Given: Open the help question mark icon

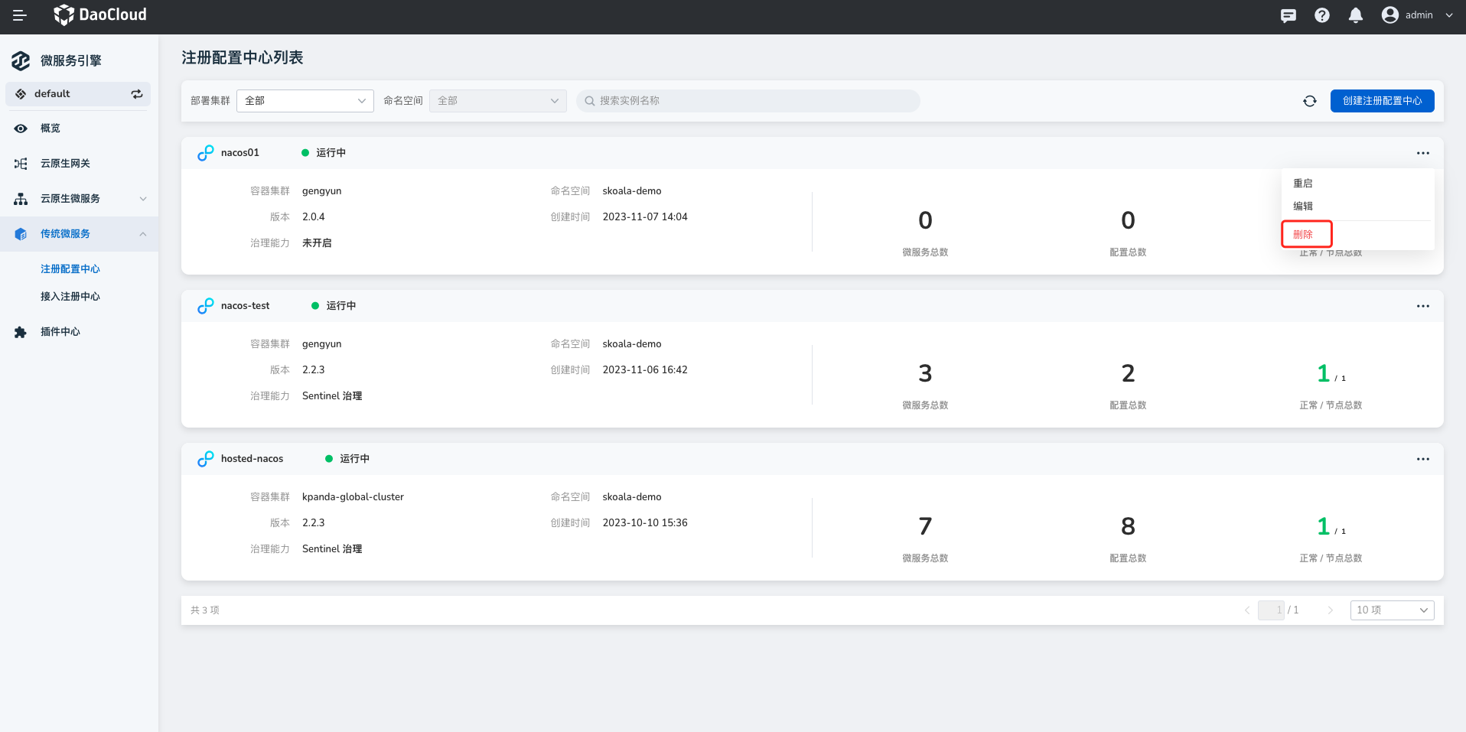Looking at the screenshot, I should (1322, 15).
